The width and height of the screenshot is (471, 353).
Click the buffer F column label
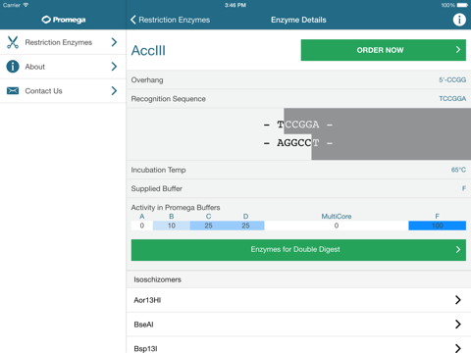click(437, 216)
